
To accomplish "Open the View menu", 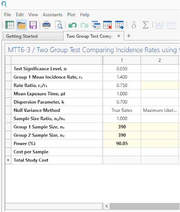I will [33, 14].
